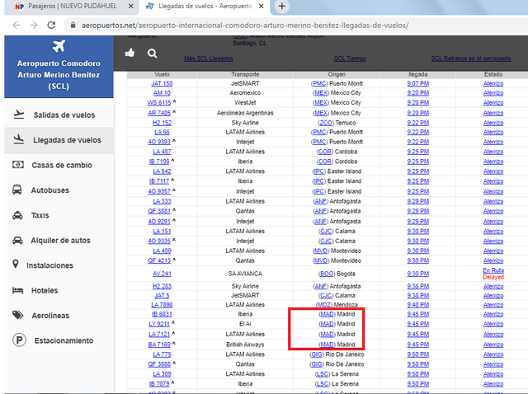The image size is (528, 394).
Task: Click the Casas de cambio money icon
Action: click(18, 165)
